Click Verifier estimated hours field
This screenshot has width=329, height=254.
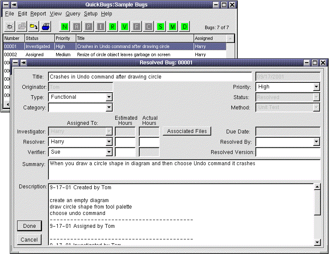(125, 152)
